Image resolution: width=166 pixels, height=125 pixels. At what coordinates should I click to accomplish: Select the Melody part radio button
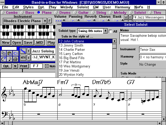pos(110,12)
